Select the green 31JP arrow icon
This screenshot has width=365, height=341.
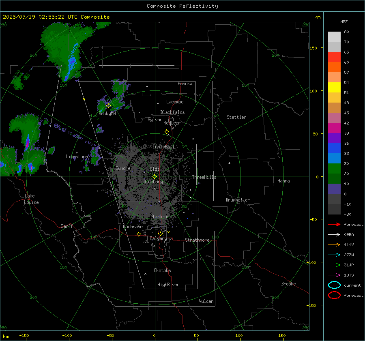[x=334, y=265]
